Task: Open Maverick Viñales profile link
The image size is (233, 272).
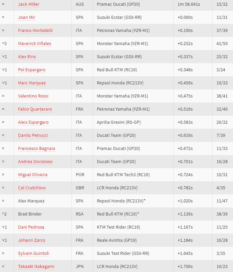Action: coord(35,44)
